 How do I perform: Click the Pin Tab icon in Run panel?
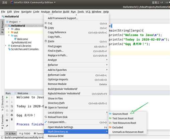coord(7,126)
